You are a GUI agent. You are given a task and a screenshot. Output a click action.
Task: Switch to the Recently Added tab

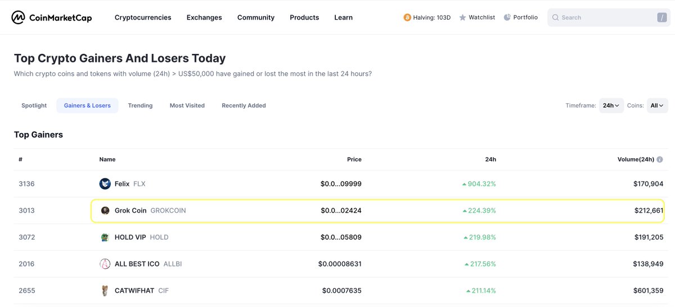(244, 106)
